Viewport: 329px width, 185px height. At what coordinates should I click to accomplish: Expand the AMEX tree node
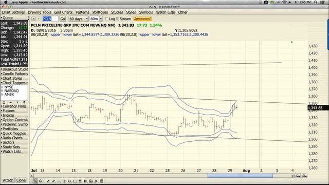(x=2, y=95)
